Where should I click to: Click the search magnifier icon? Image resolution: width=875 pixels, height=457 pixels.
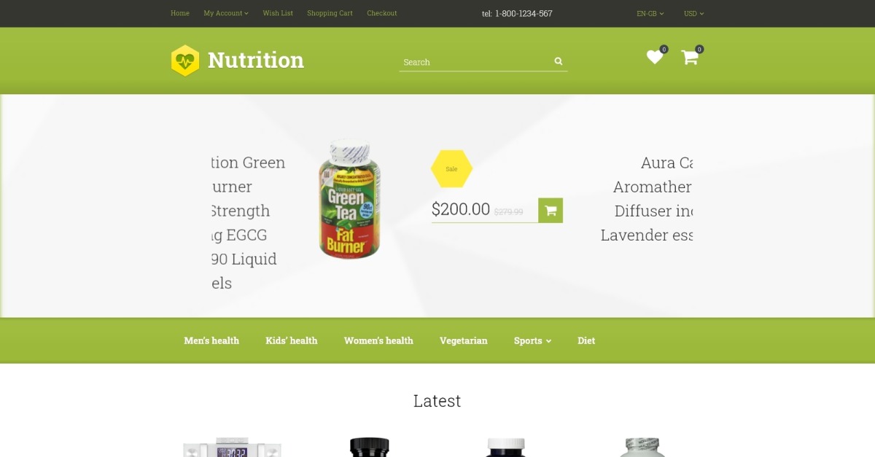pyautogui.click(x=559, y=62)
